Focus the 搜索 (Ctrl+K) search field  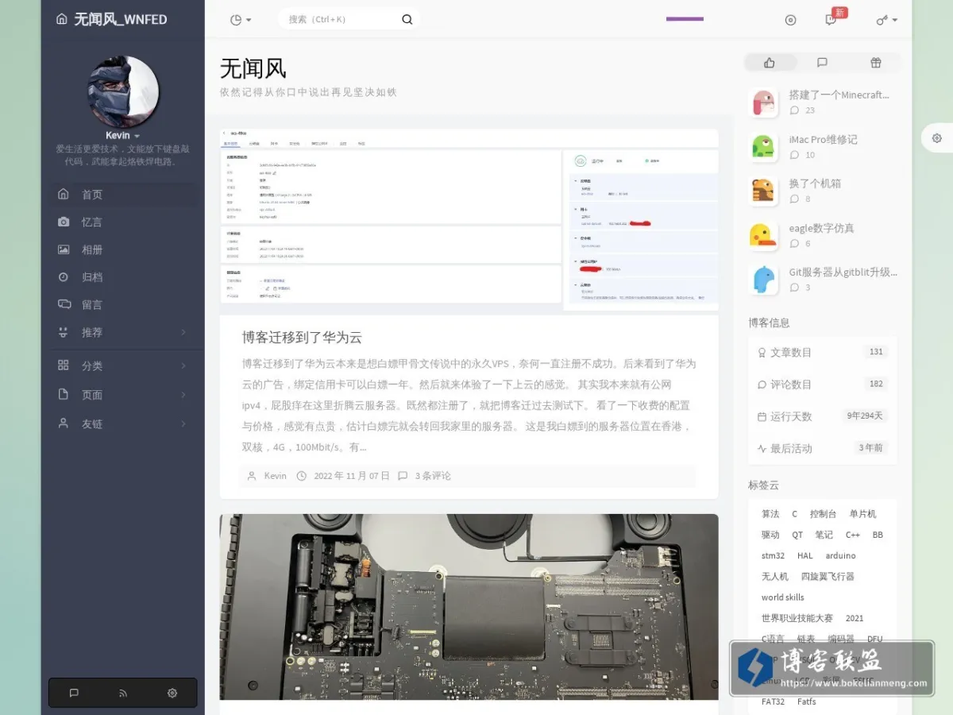pos(341,20)
